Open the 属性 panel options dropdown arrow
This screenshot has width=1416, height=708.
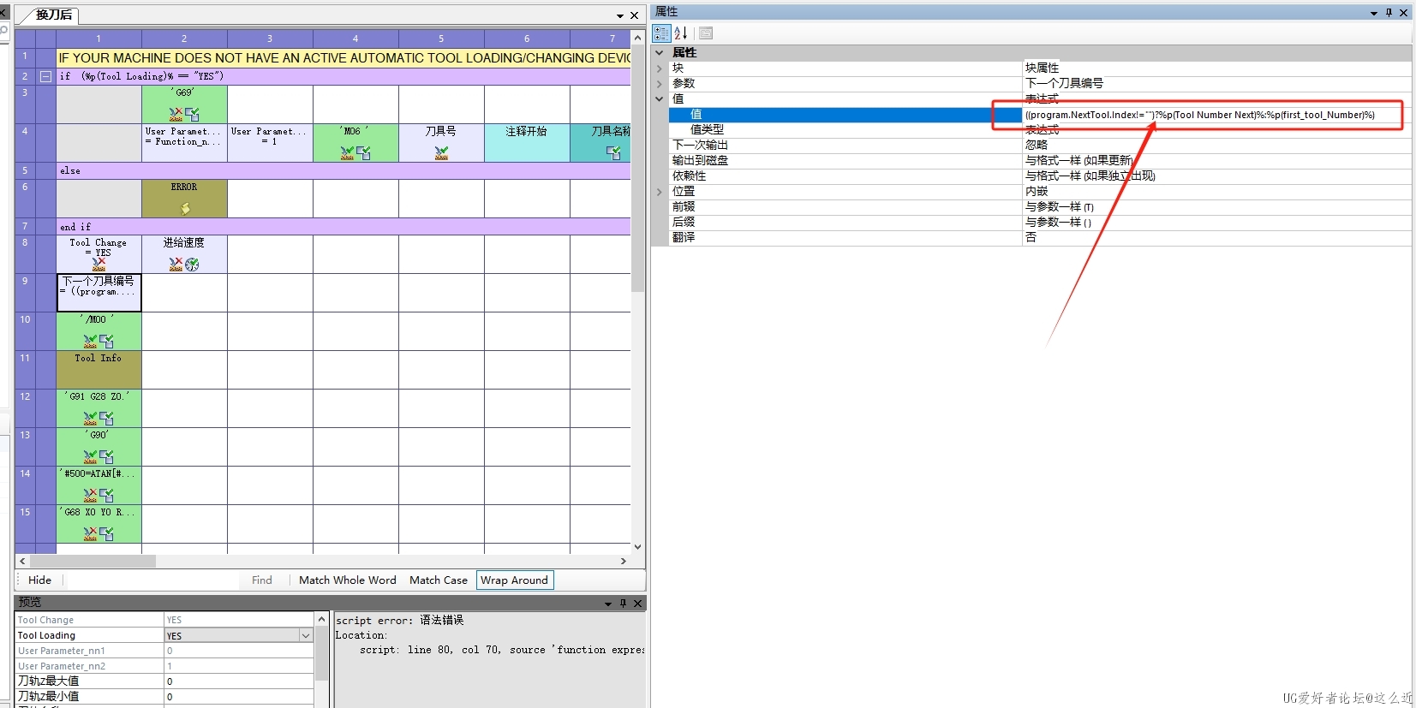click(x=1374, y=12)
